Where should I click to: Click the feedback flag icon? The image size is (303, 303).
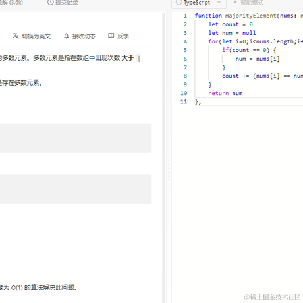[x=111, y=36]
